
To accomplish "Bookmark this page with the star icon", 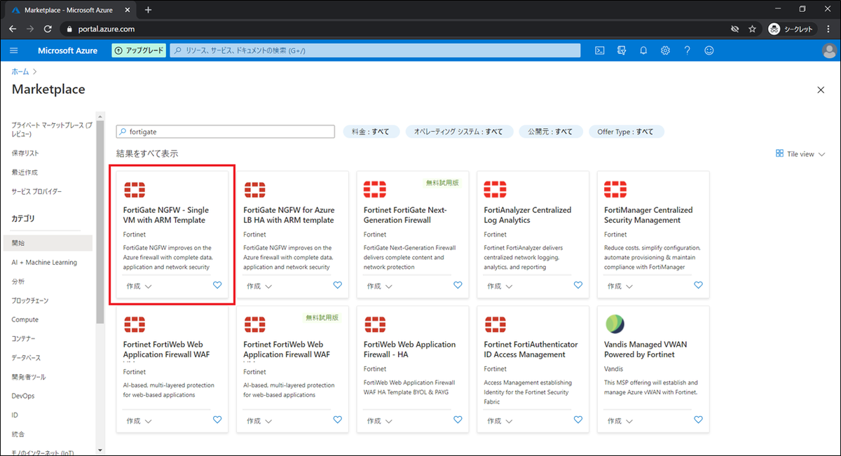I will click(752, 29).
